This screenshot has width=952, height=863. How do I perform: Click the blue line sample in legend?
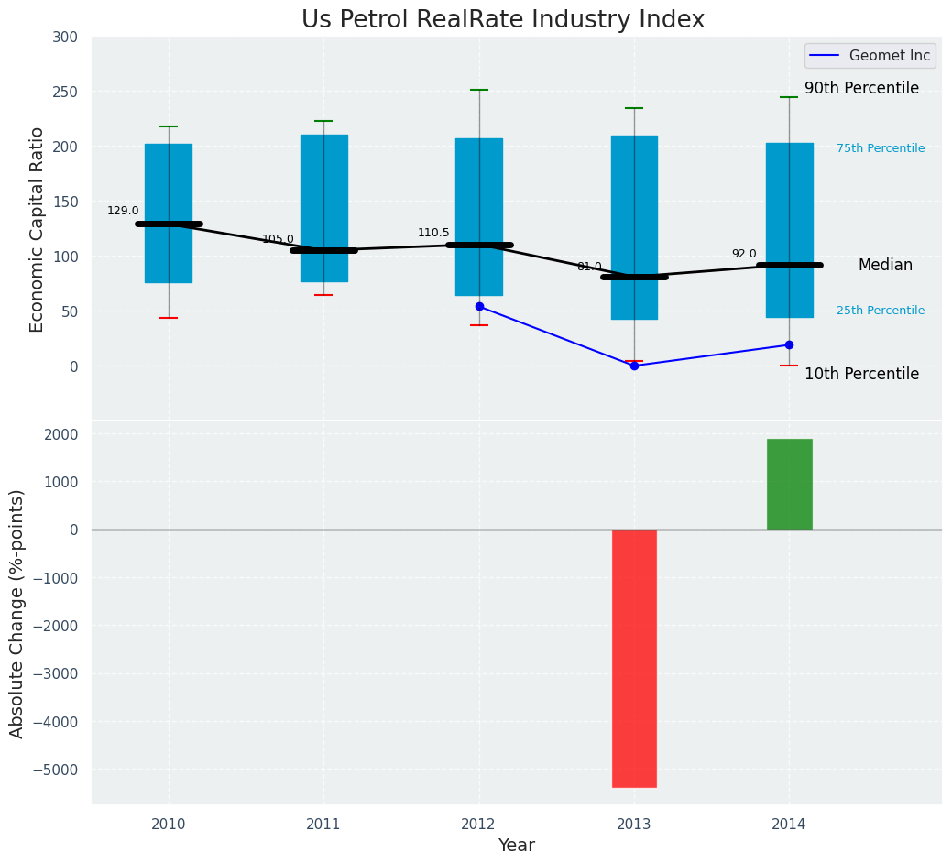click(825, 56)
